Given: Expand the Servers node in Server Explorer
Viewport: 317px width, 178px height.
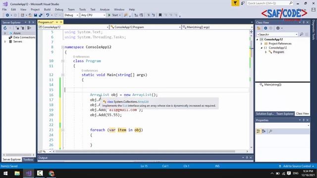Looking at the screenshot, I should pyautogui.click(x=5, y=42).
